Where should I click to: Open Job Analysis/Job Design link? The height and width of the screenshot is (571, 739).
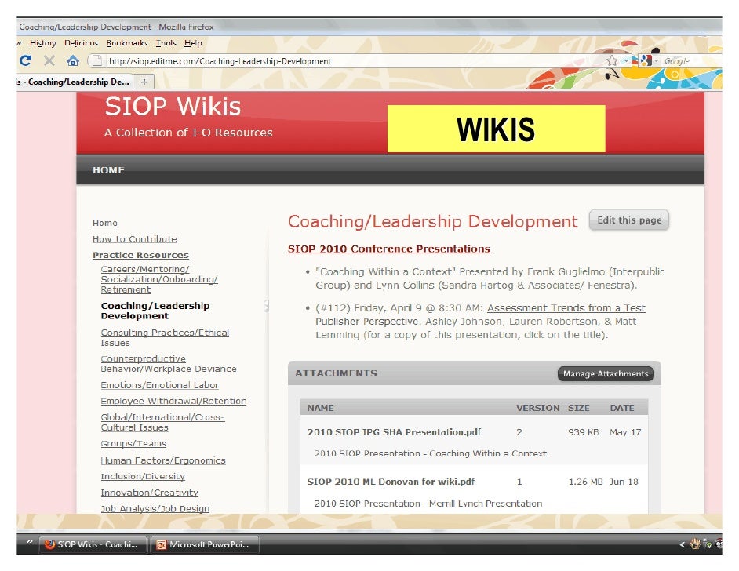tap(155, 508)
